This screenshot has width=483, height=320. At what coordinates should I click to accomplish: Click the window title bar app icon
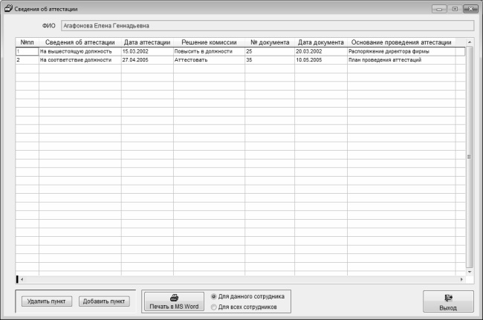pos(8,8)
